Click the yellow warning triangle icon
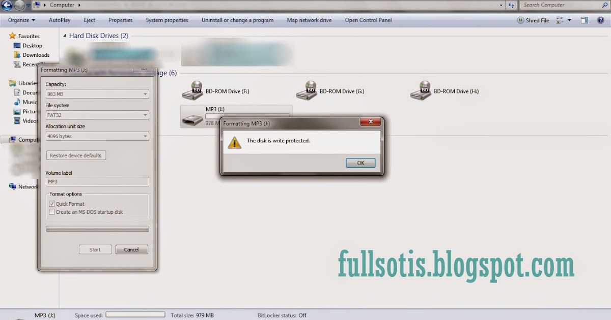 234,142
